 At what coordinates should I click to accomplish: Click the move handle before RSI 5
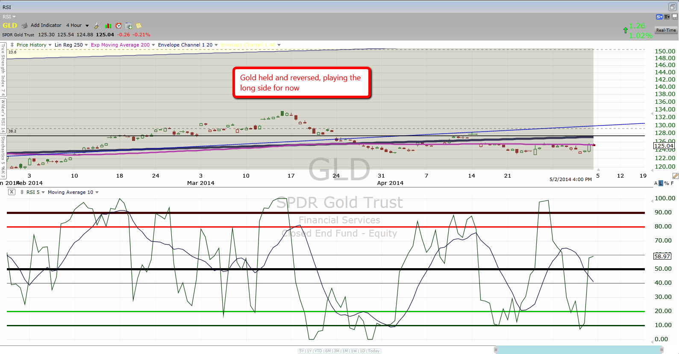coord(22,192)
